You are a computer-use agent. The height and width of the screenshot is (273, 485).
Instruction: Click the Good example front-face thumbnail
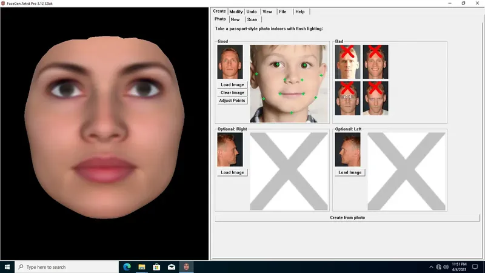pyautogui.click(x=230, y=62)
